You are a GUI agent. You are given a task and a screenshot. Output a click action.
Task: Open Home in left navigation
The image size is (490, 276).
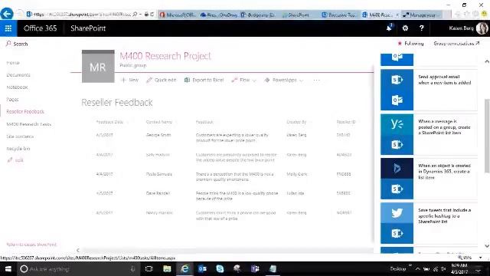click(13, 63)
